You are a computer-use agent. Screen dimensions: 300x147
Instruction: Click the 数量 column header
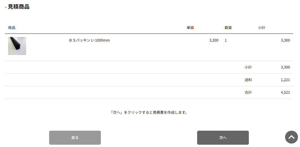click(228, 28)
